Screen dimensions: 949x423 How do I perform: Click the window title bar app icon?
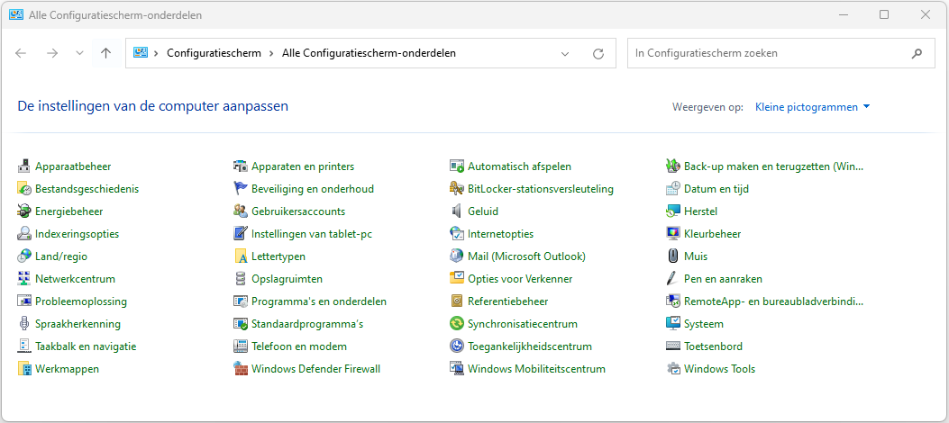(16, 15)
